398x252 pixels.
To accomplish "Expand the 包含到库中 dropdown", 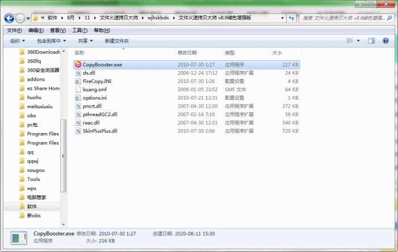I will pyautogui.click(x=52, y=41).
